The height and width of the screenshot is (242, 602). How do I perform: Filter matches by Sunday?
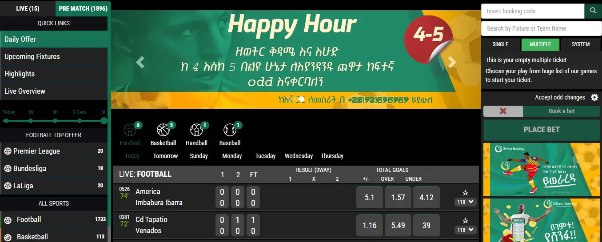click(x=199, y=156)
